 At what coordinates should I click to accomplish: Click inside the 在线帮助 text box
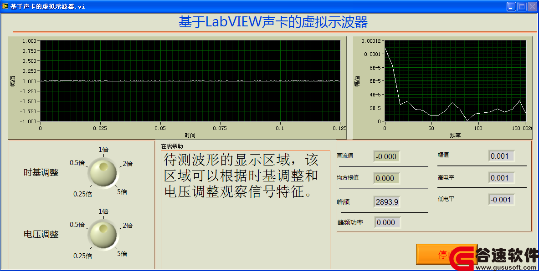[246, 210]
